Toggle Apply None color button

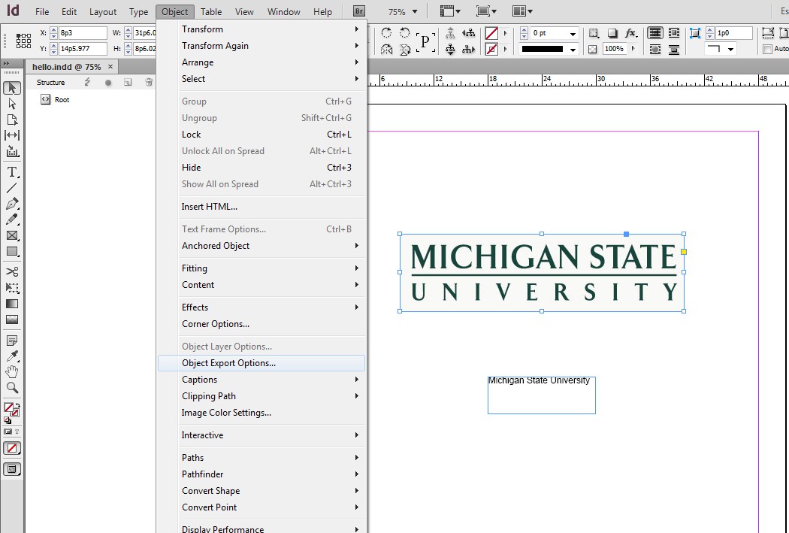12,448
